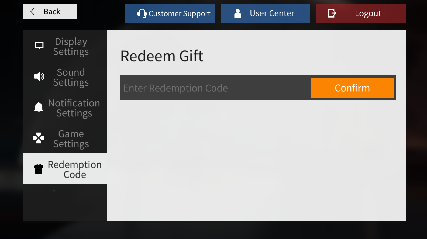Click the bell icon for Notification Settings

tap(39, 107)
